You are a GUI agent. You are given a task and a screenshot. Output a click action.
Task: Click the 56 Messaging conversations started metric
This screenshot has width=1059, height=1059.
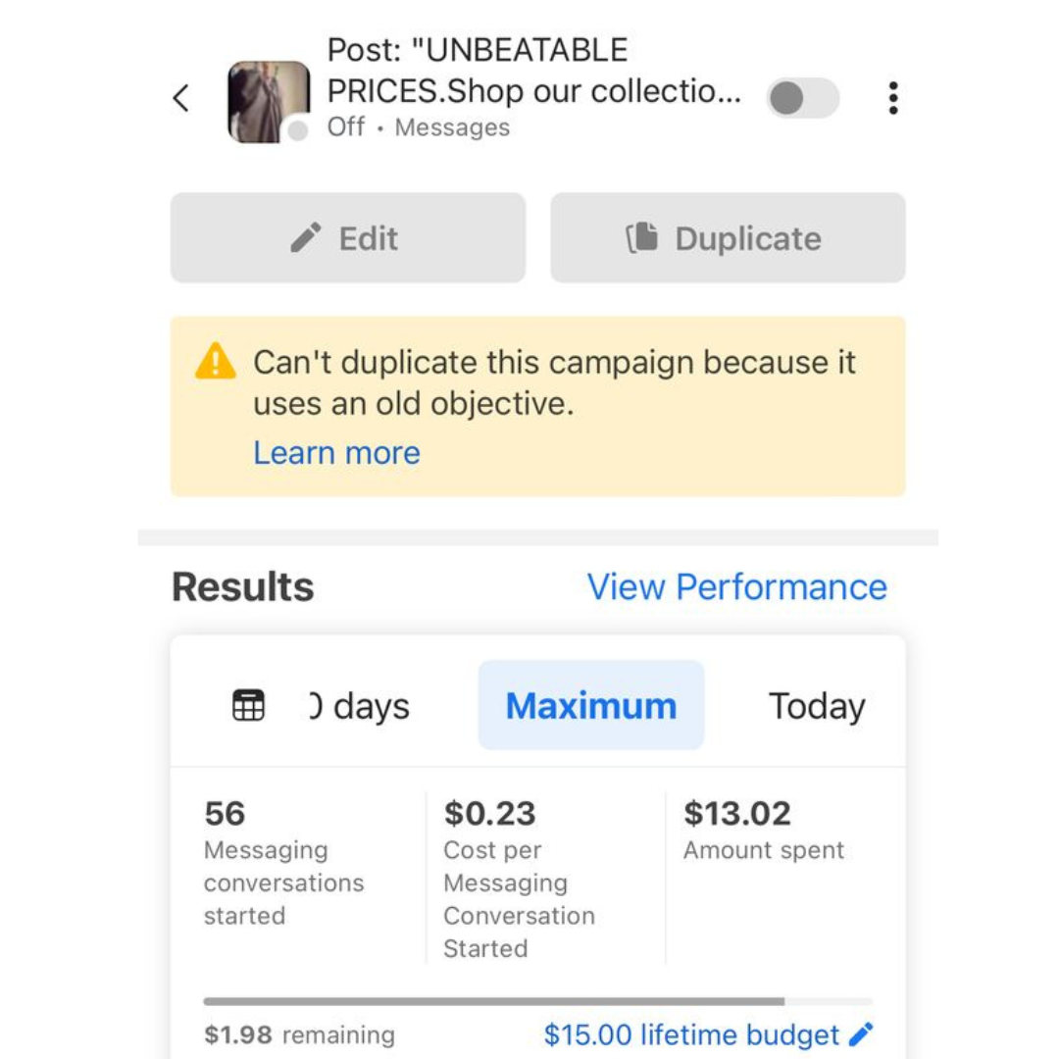pos(283,863)
